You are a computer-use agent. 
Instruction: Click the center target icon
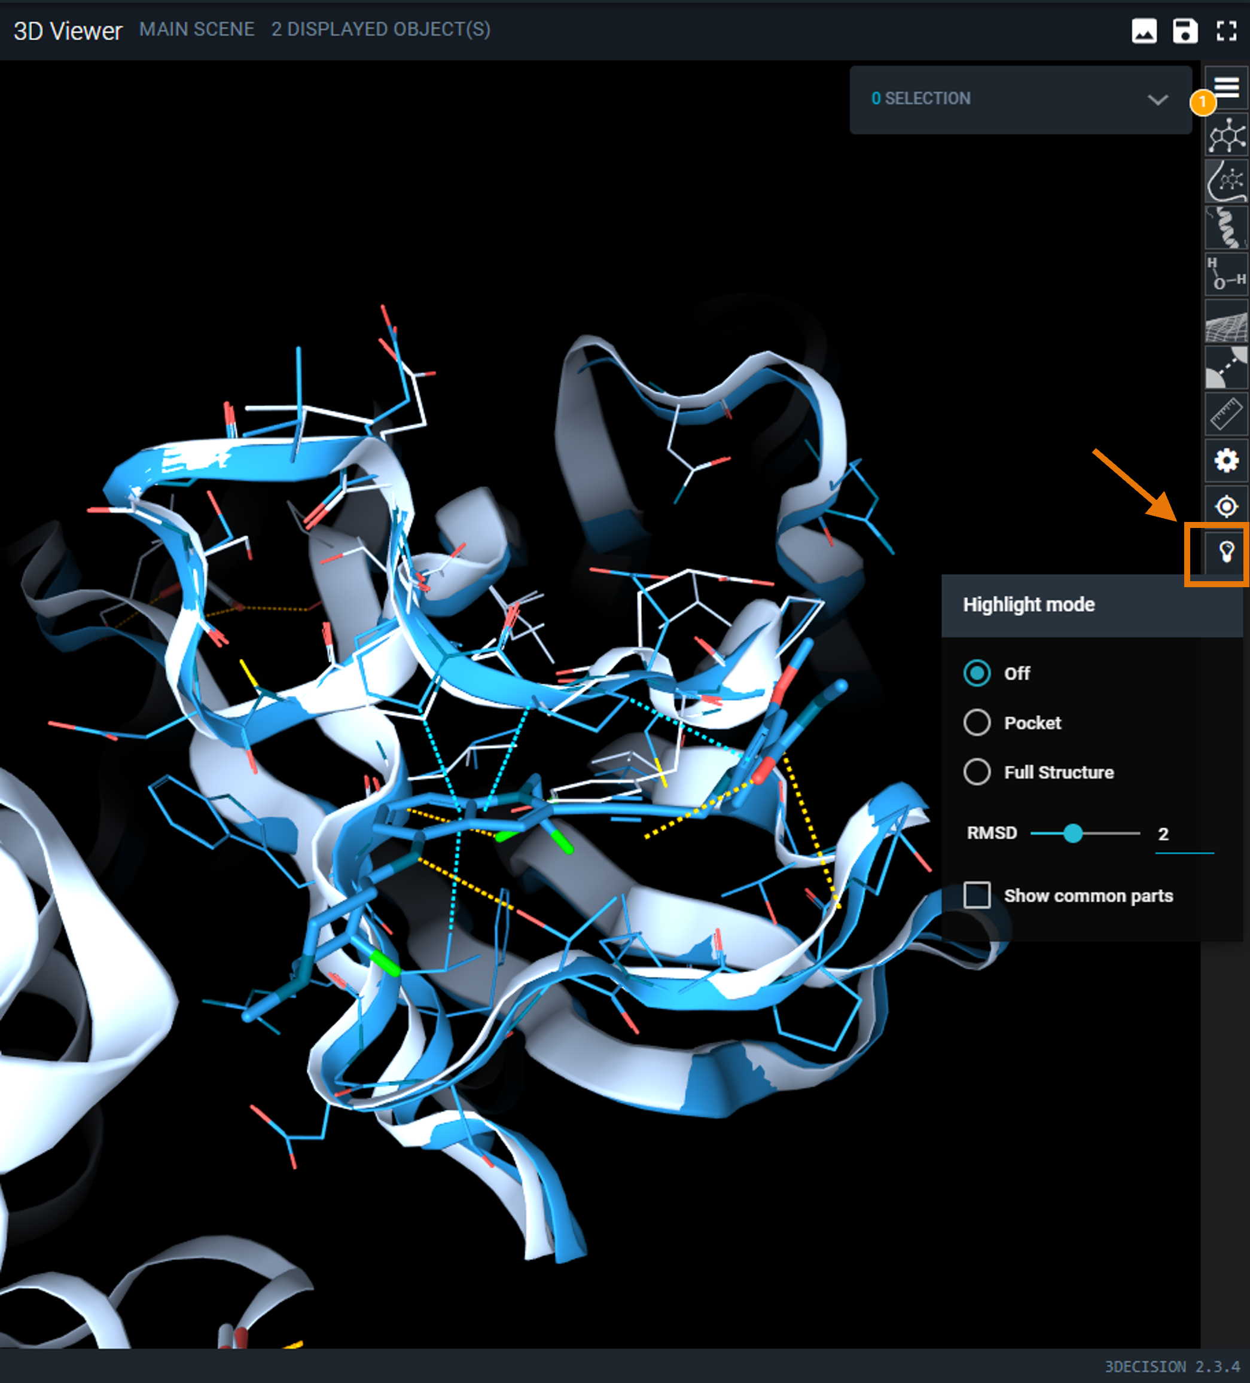[1227, 507]
